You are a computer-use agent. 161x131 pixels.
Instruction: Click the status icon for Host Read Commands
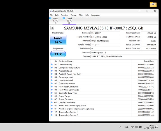click(x=52, y=87)
